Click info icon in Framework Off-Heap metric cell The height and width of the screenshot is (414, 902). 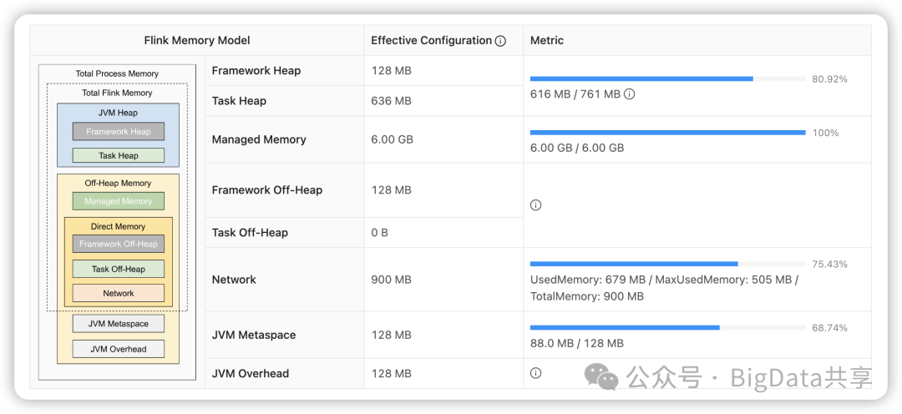[x=536, y=205]
